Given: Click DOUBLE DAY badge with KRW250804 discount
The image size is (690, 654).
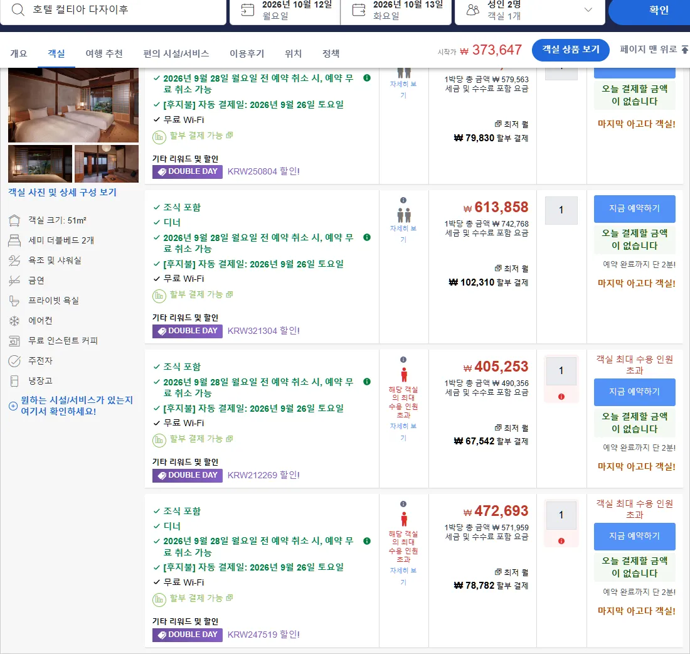Looking at the screenshot, I should coord(188,171).
